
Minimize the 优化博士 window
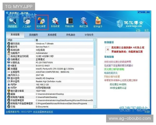(x=140, y=12)
